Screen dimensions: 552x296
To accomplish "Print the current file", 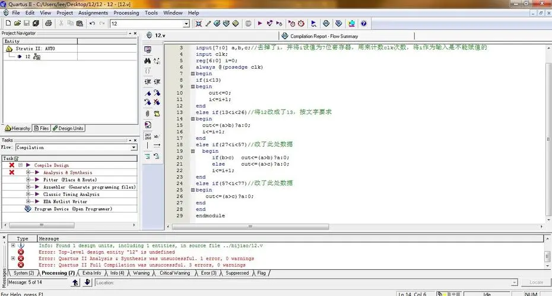I will click(49, 23).
